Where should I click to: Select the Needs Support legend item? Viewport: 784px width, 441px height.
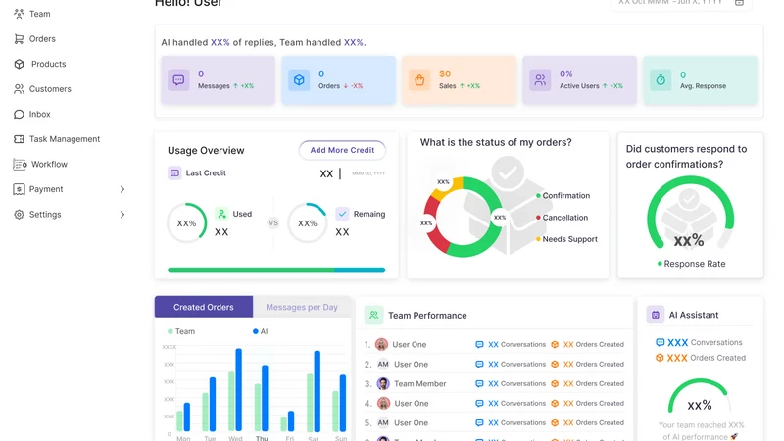tap(566, 239)
